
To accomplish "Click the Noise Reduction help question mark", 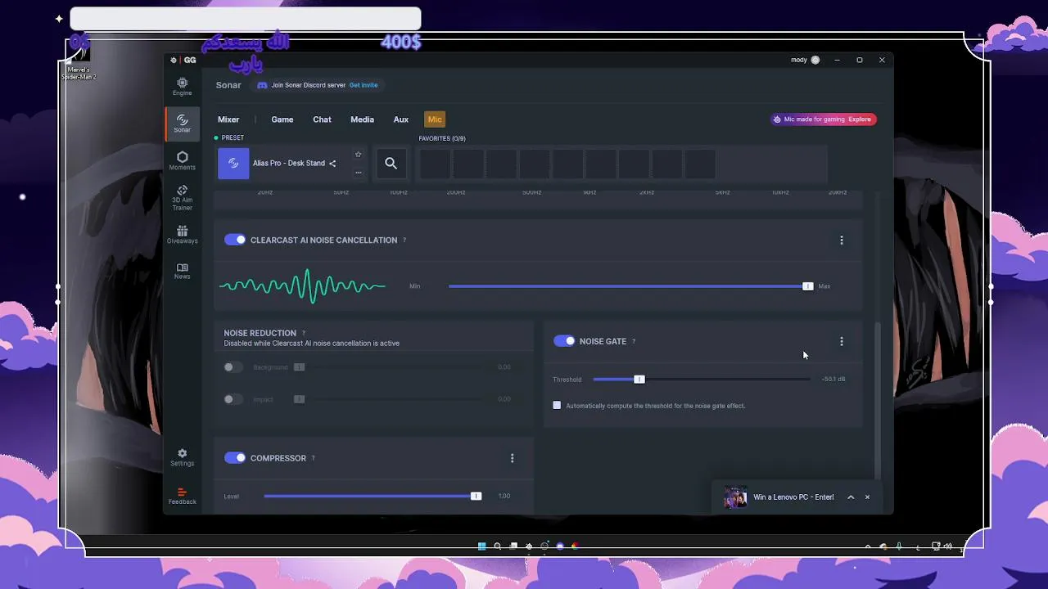I will 303,333.
